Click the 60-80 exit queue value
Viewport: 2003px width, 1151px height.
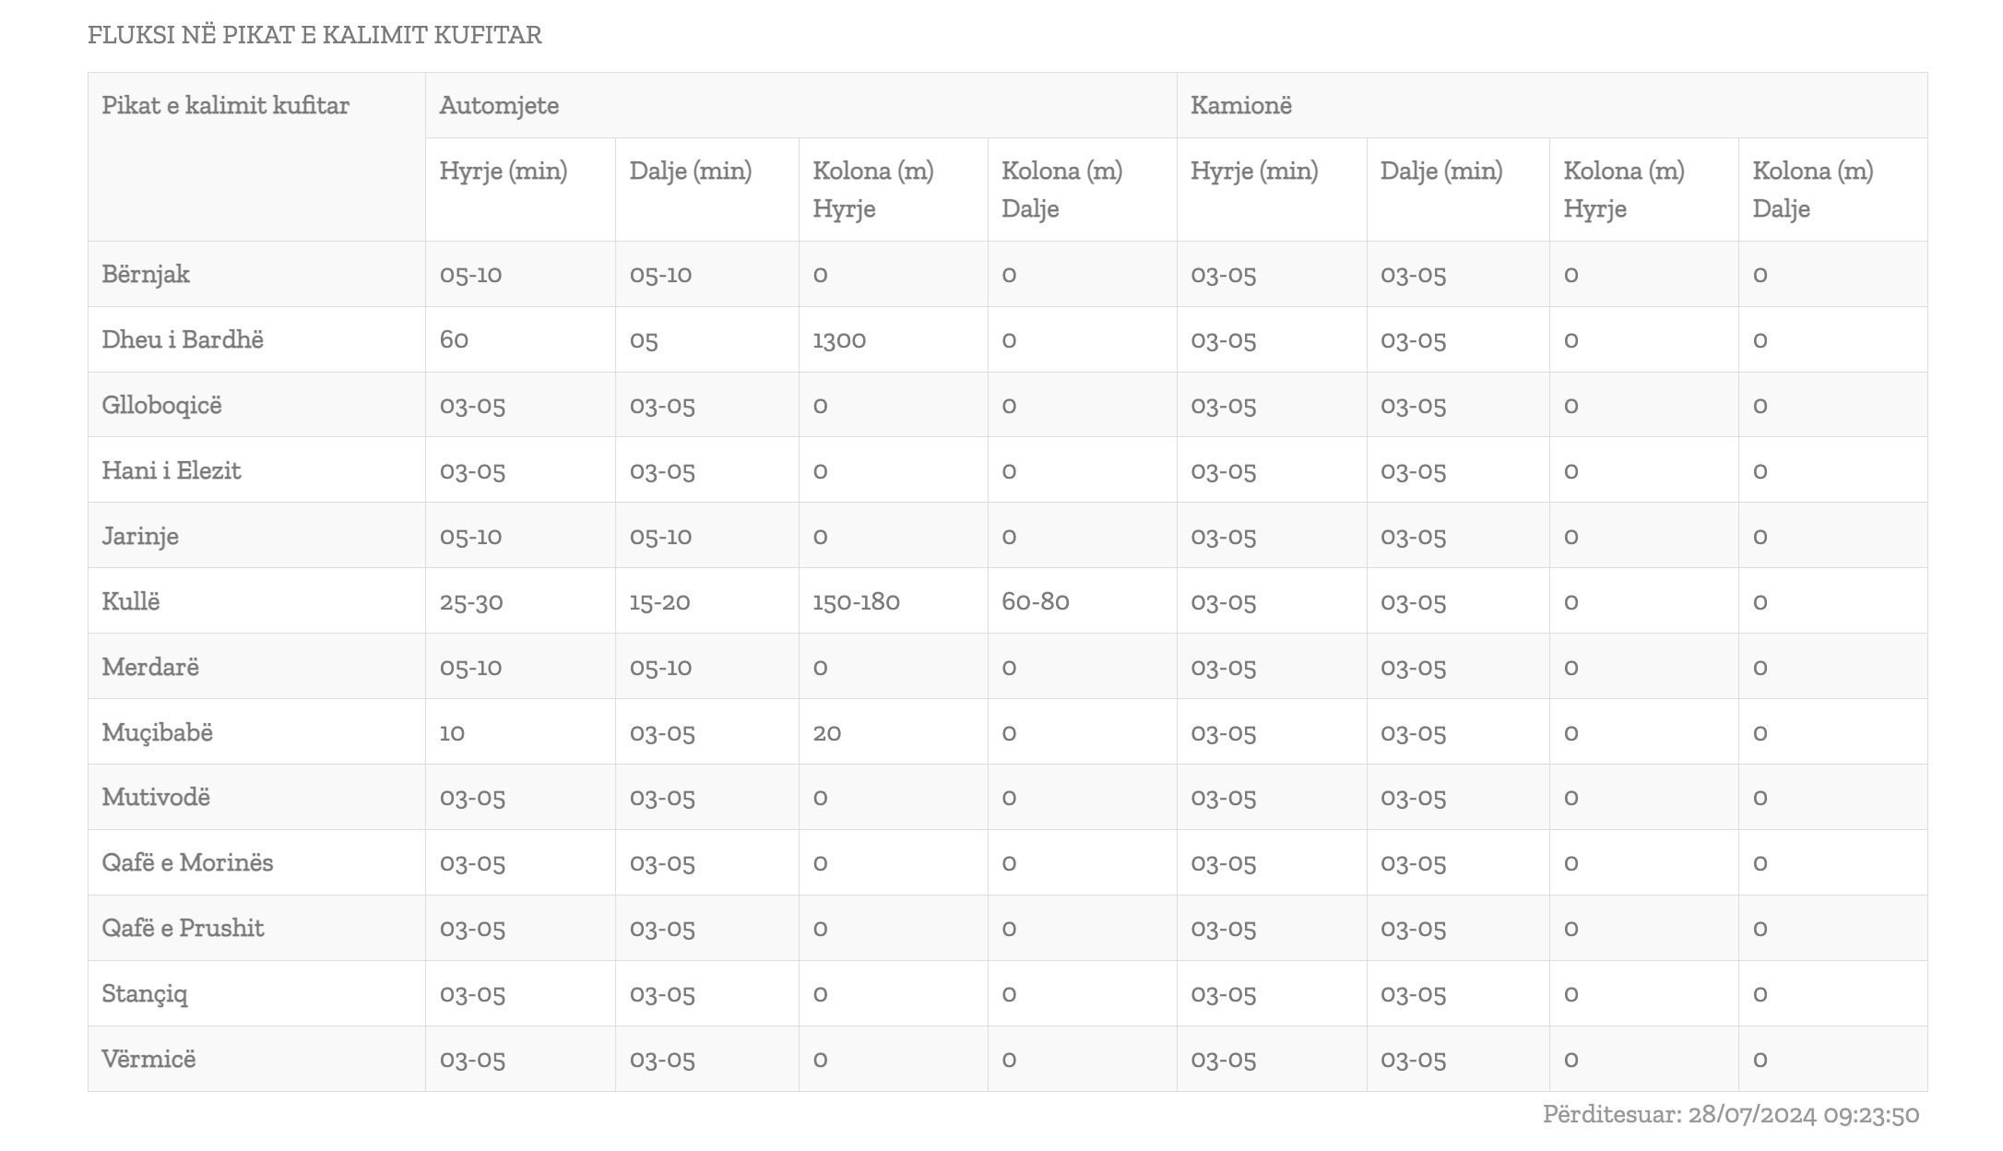coord(1036,601)
